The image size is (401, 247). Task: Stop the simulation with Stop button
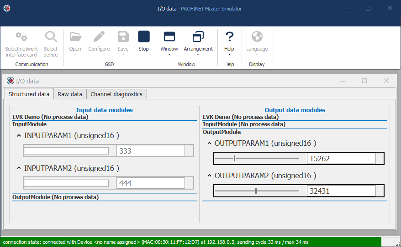tap(144, 37)
